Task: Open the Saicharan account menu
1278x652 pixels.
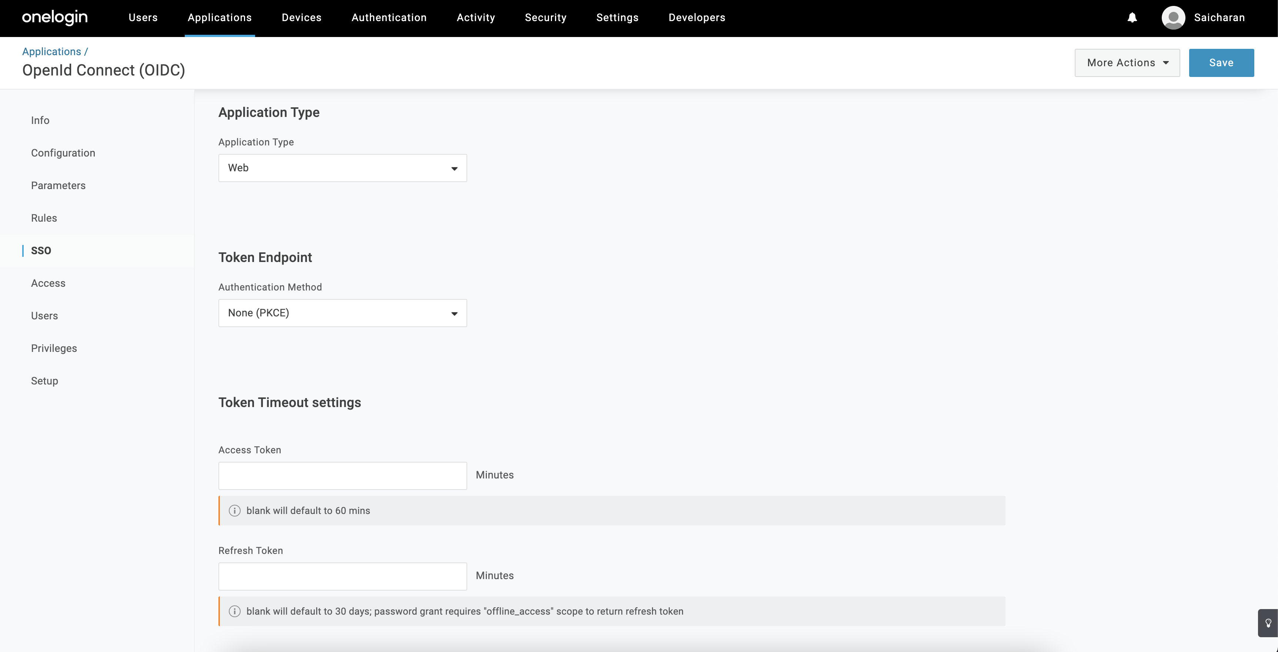Action: click(1219, 18)
